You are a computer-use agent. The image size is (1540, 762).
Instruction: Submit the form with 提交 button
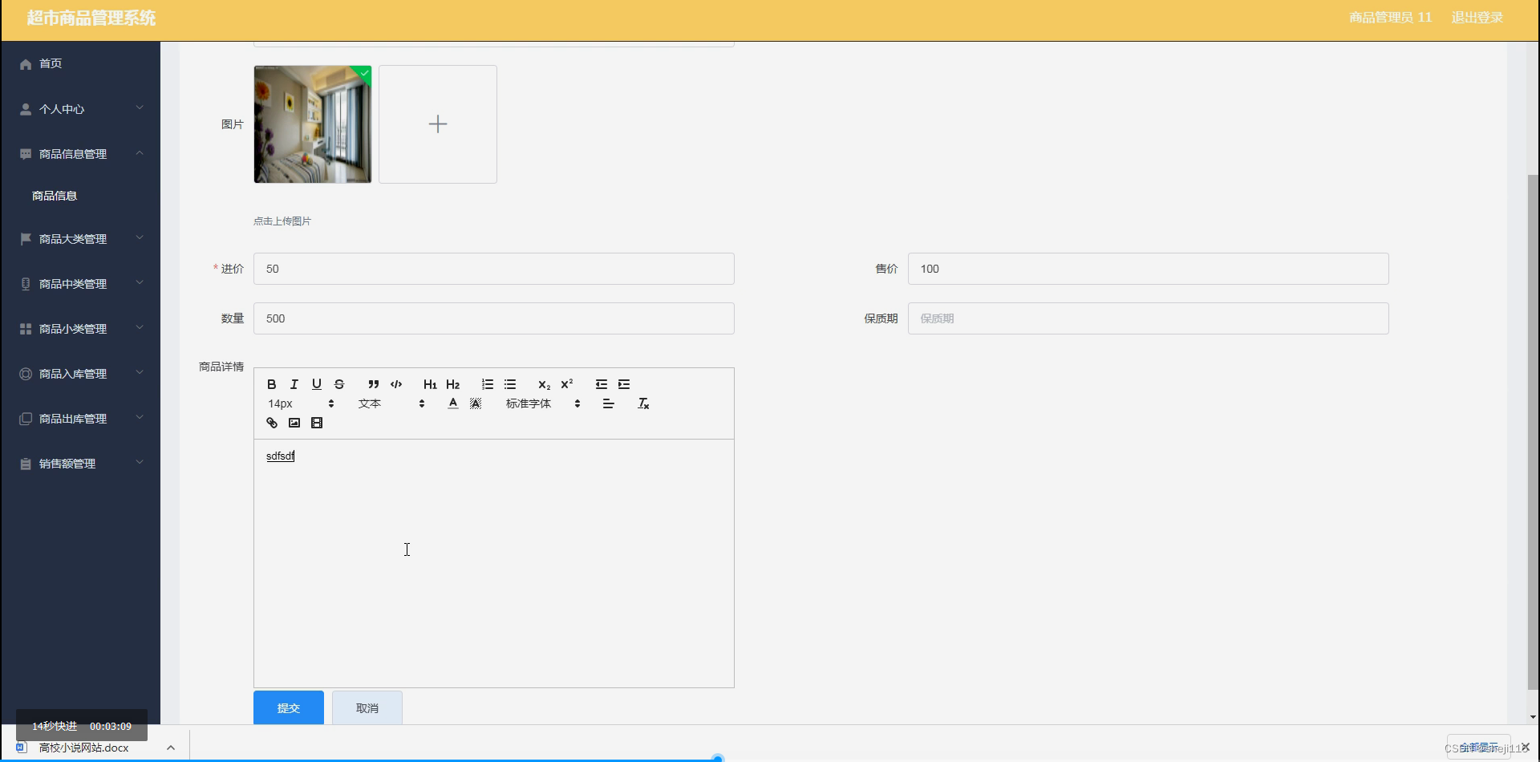click(x=288, y=707)
